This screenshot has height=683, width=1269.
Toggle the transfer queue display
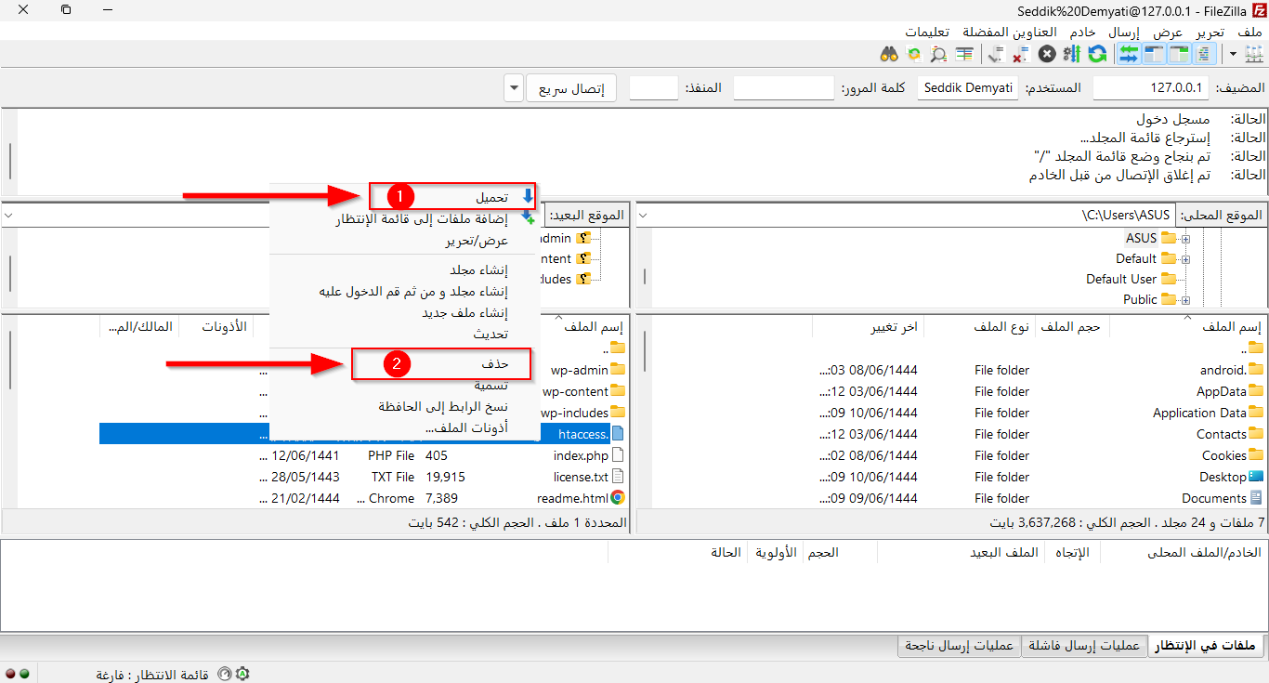coord(1129,54)
